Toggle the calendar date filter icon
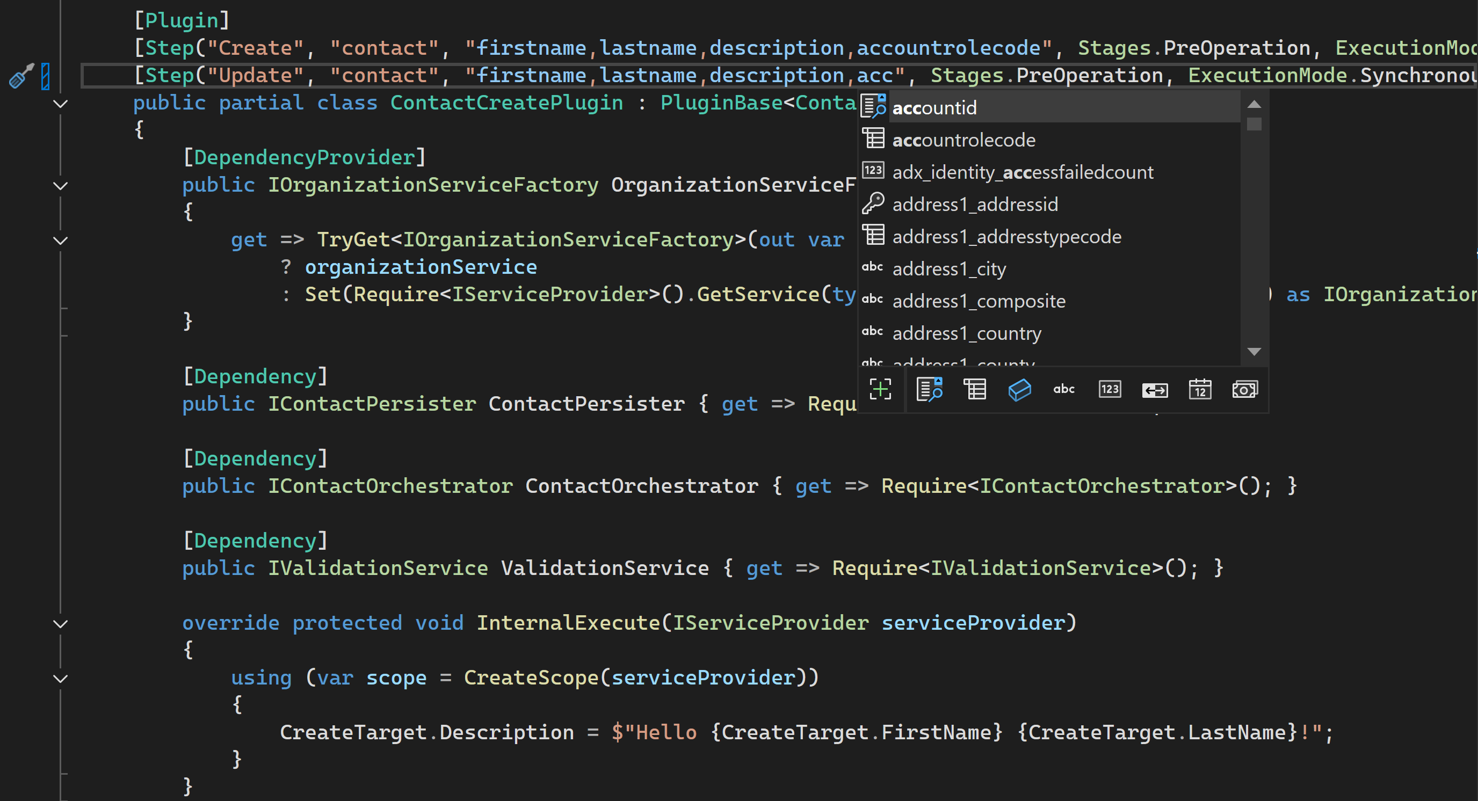Viewport: 1478px width, 801px height. 1200,389
